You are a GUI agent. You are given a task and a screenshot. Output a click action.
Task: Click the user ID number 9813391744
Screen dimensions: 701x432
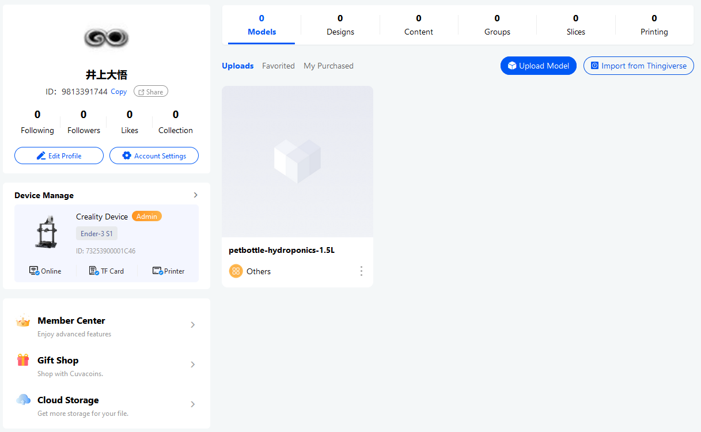pyautogui.click(x=85, y=92)
